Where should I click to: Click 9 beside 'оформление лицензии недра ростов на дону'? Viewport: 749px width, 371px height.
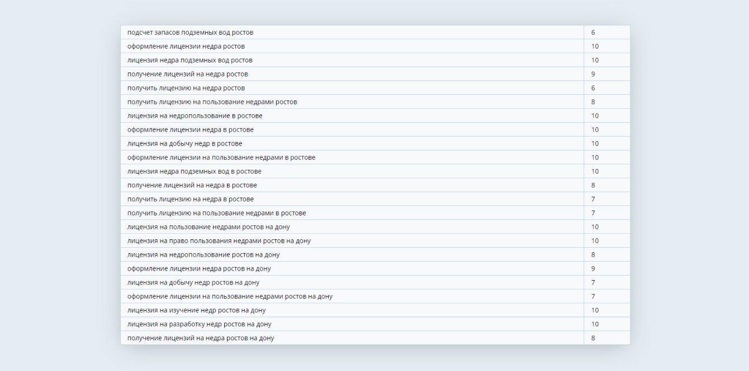click(593, 269)
